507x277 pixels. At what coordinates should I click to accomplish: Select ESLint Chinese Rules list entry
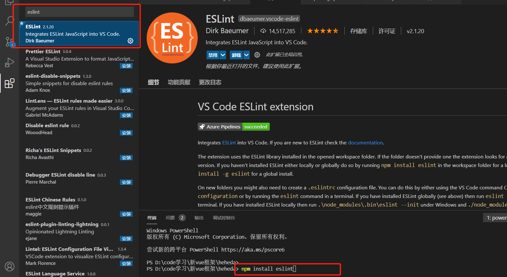79,207
